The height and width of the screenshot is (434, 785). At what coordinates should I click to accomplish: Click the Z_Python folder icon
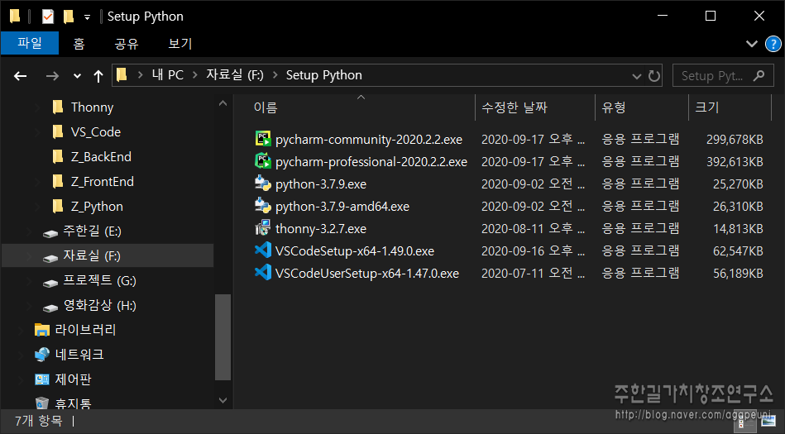[58, 206]
